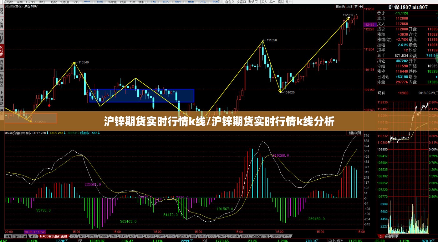Open 热点 in the top toolbar
438x242 pixels.
coord(132,2)
